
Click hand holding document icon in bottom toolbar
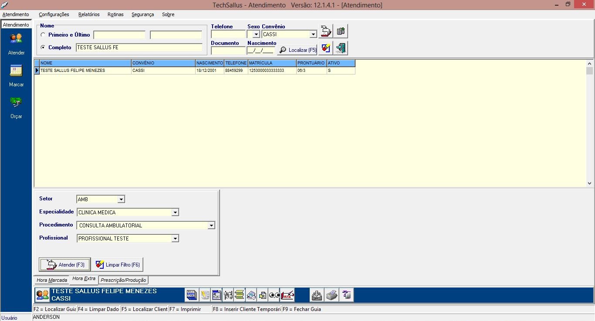tap(263, 295)
